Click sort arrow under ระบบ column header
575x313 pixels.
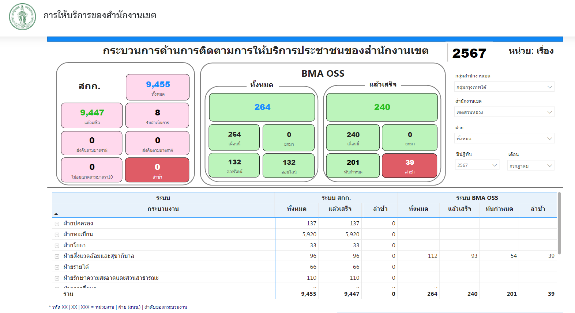56,214
